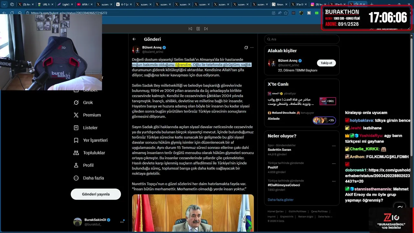
Task: Open Ses seçenekleri voice options
Action: 386,29
